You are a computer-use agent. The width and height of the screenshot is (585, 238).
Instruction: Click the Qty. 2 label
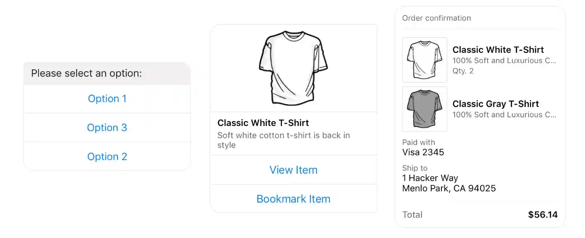click(x=463, y=71)
